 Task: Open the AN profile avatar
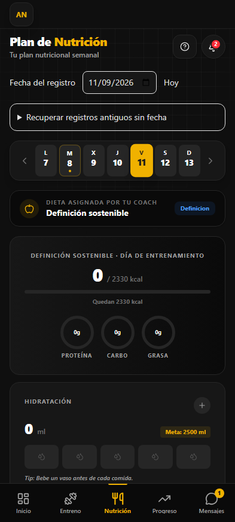point(22,14)
